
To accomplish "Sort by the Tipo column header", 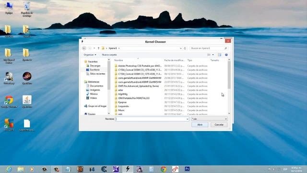I will coord(190,61).
